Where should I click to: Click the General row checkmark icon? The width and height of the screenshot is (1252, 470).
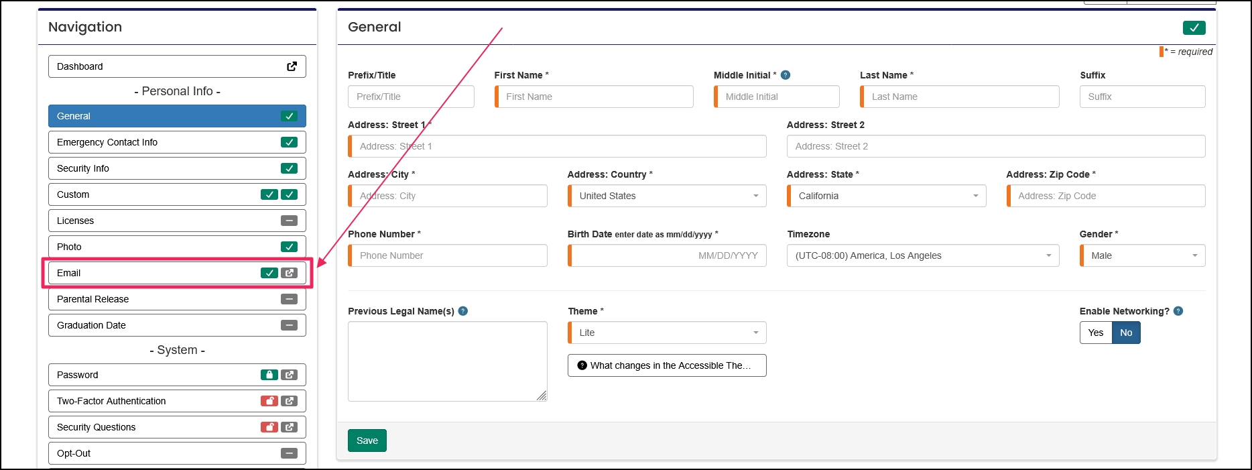[289, 116]
